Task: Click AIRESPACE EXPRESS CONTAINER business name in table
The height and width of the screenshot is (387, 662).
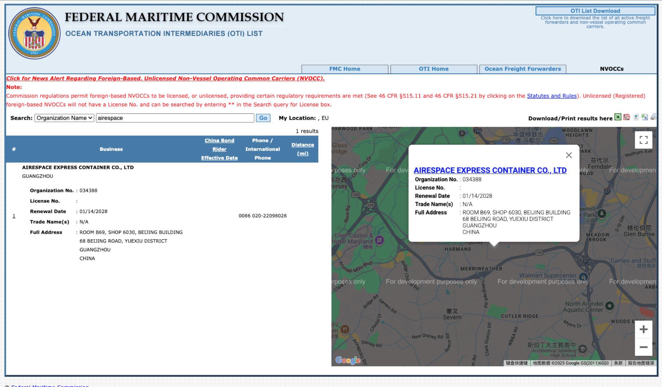Action: coord(78,168)
